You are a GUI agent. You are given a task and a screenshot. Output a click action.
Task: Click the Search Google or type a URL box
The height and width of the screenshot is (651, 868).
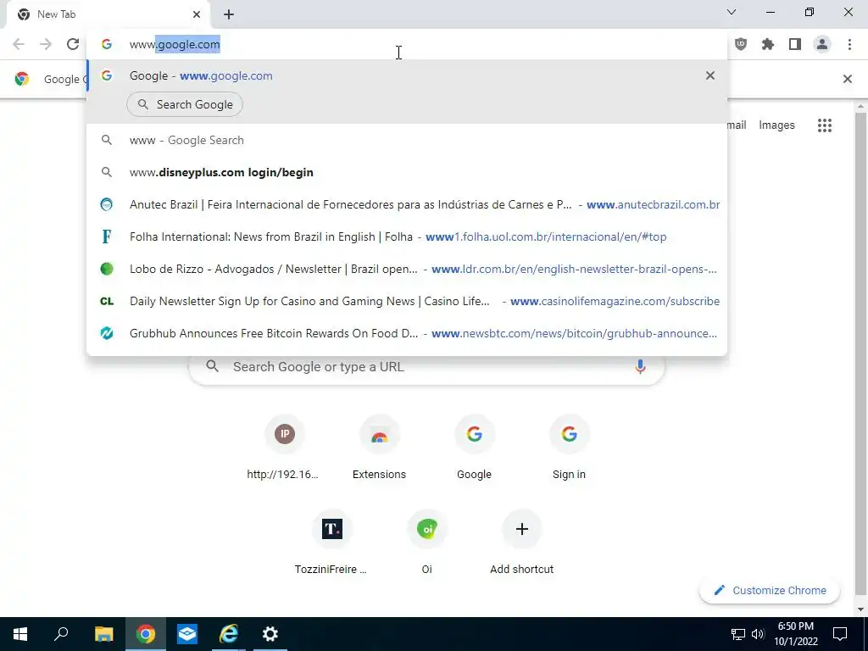(x=426, y=366)
